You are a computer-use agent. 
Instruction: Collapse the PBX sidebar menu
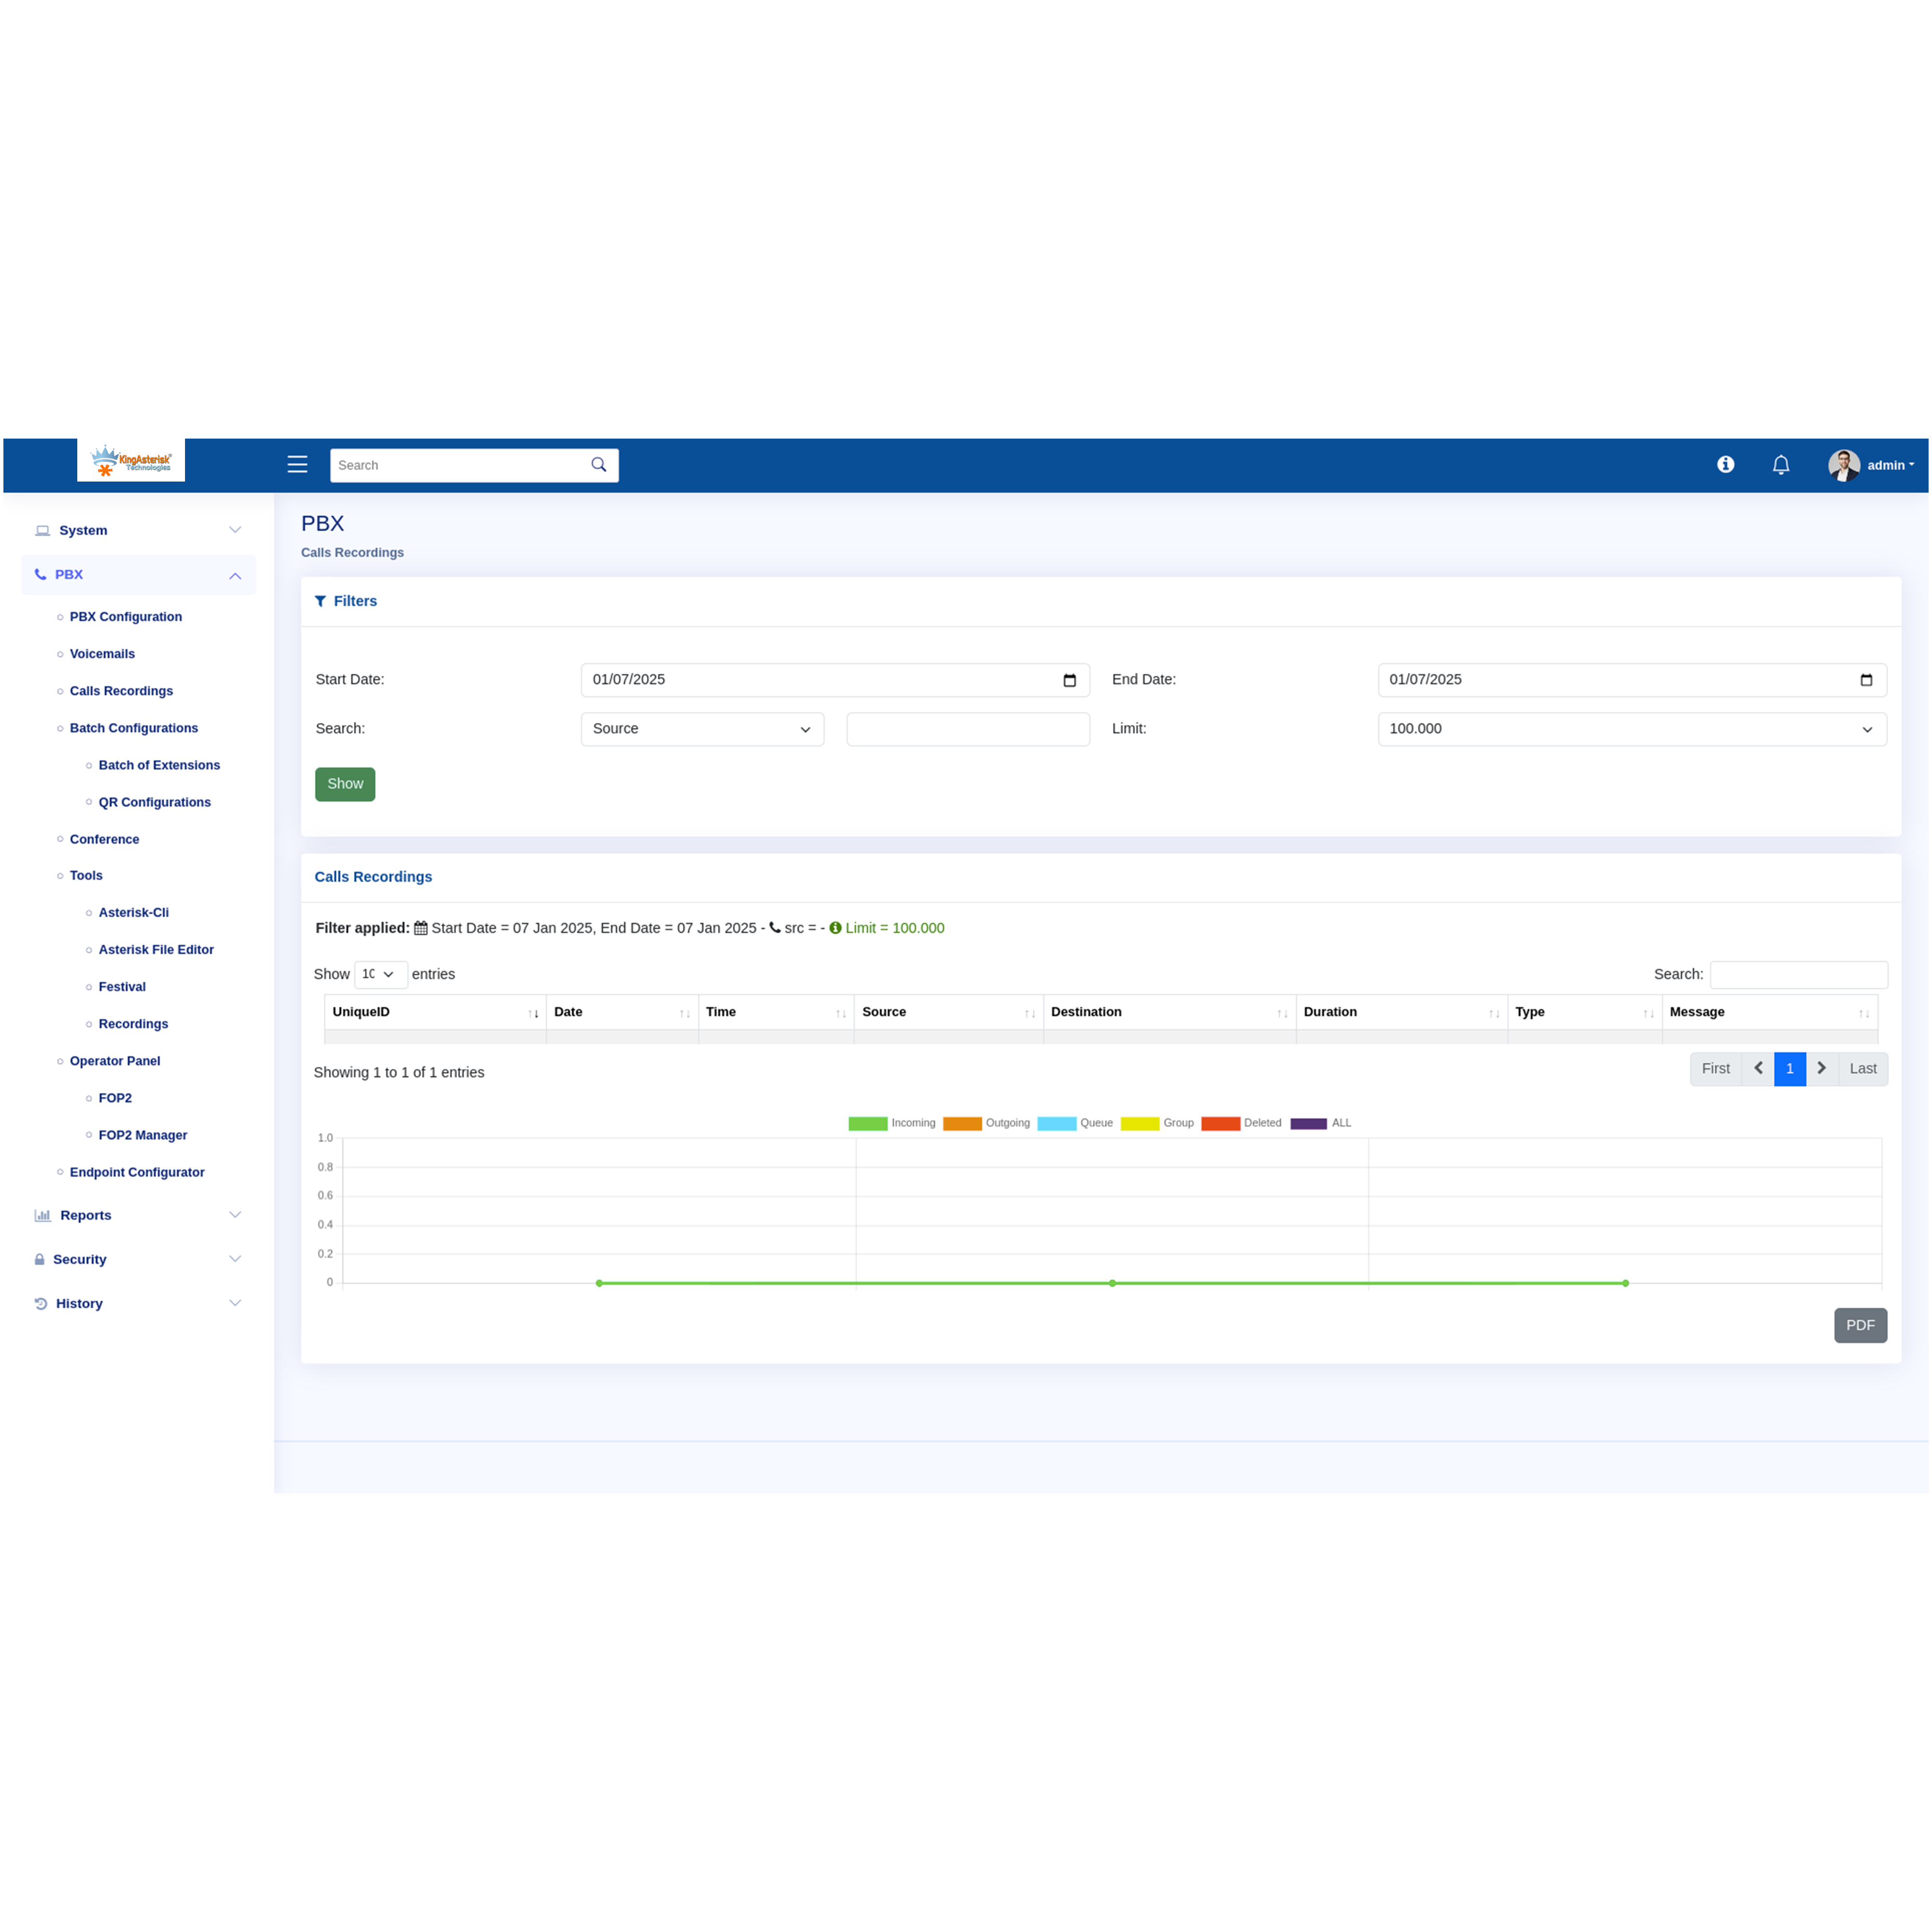pyautogui.click(x=138, y=574)
